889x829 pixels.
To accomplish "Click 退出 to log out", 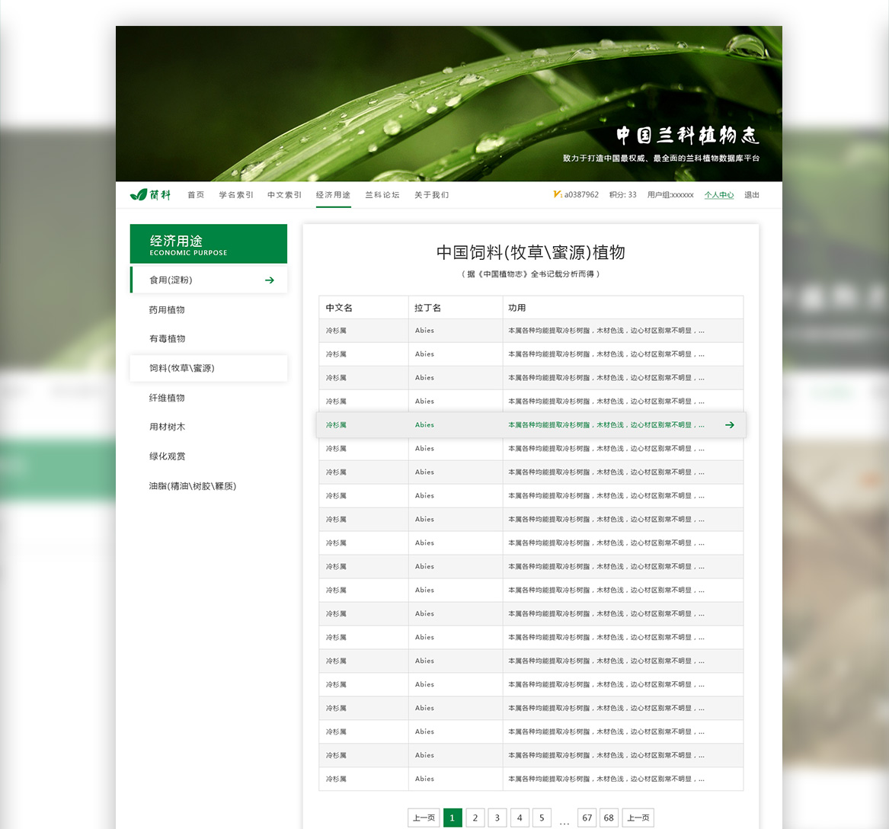I will (x=752, y=195).
